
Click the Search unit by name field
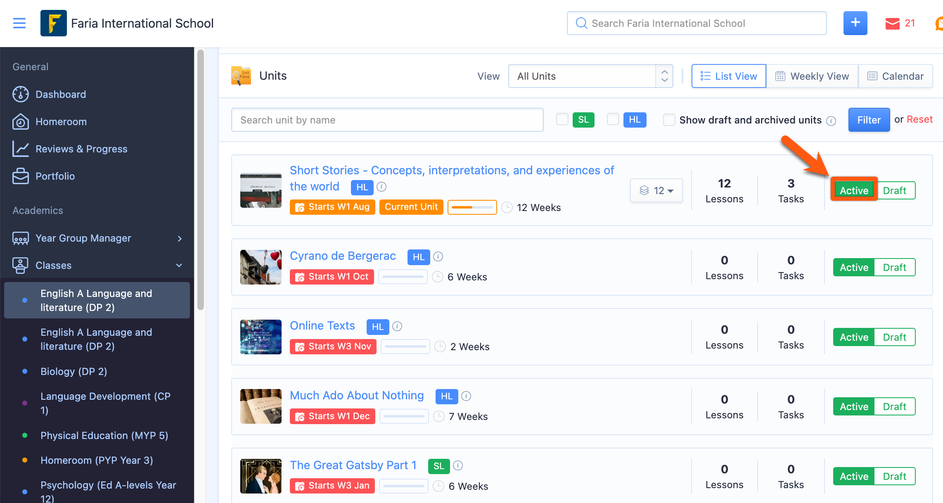pos(387,120)
